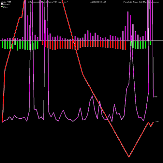
Task: Click the 'Volume' legend label
Action: [x=6, y=5]
